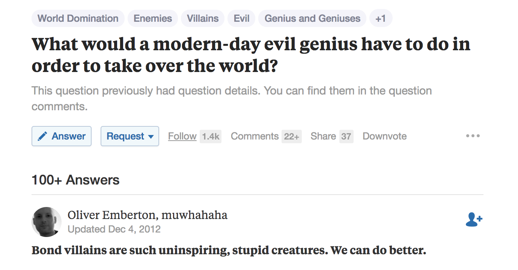Select the Enemies topic tag
This screenshot has width=518, height=270.
tap(153, 18)
